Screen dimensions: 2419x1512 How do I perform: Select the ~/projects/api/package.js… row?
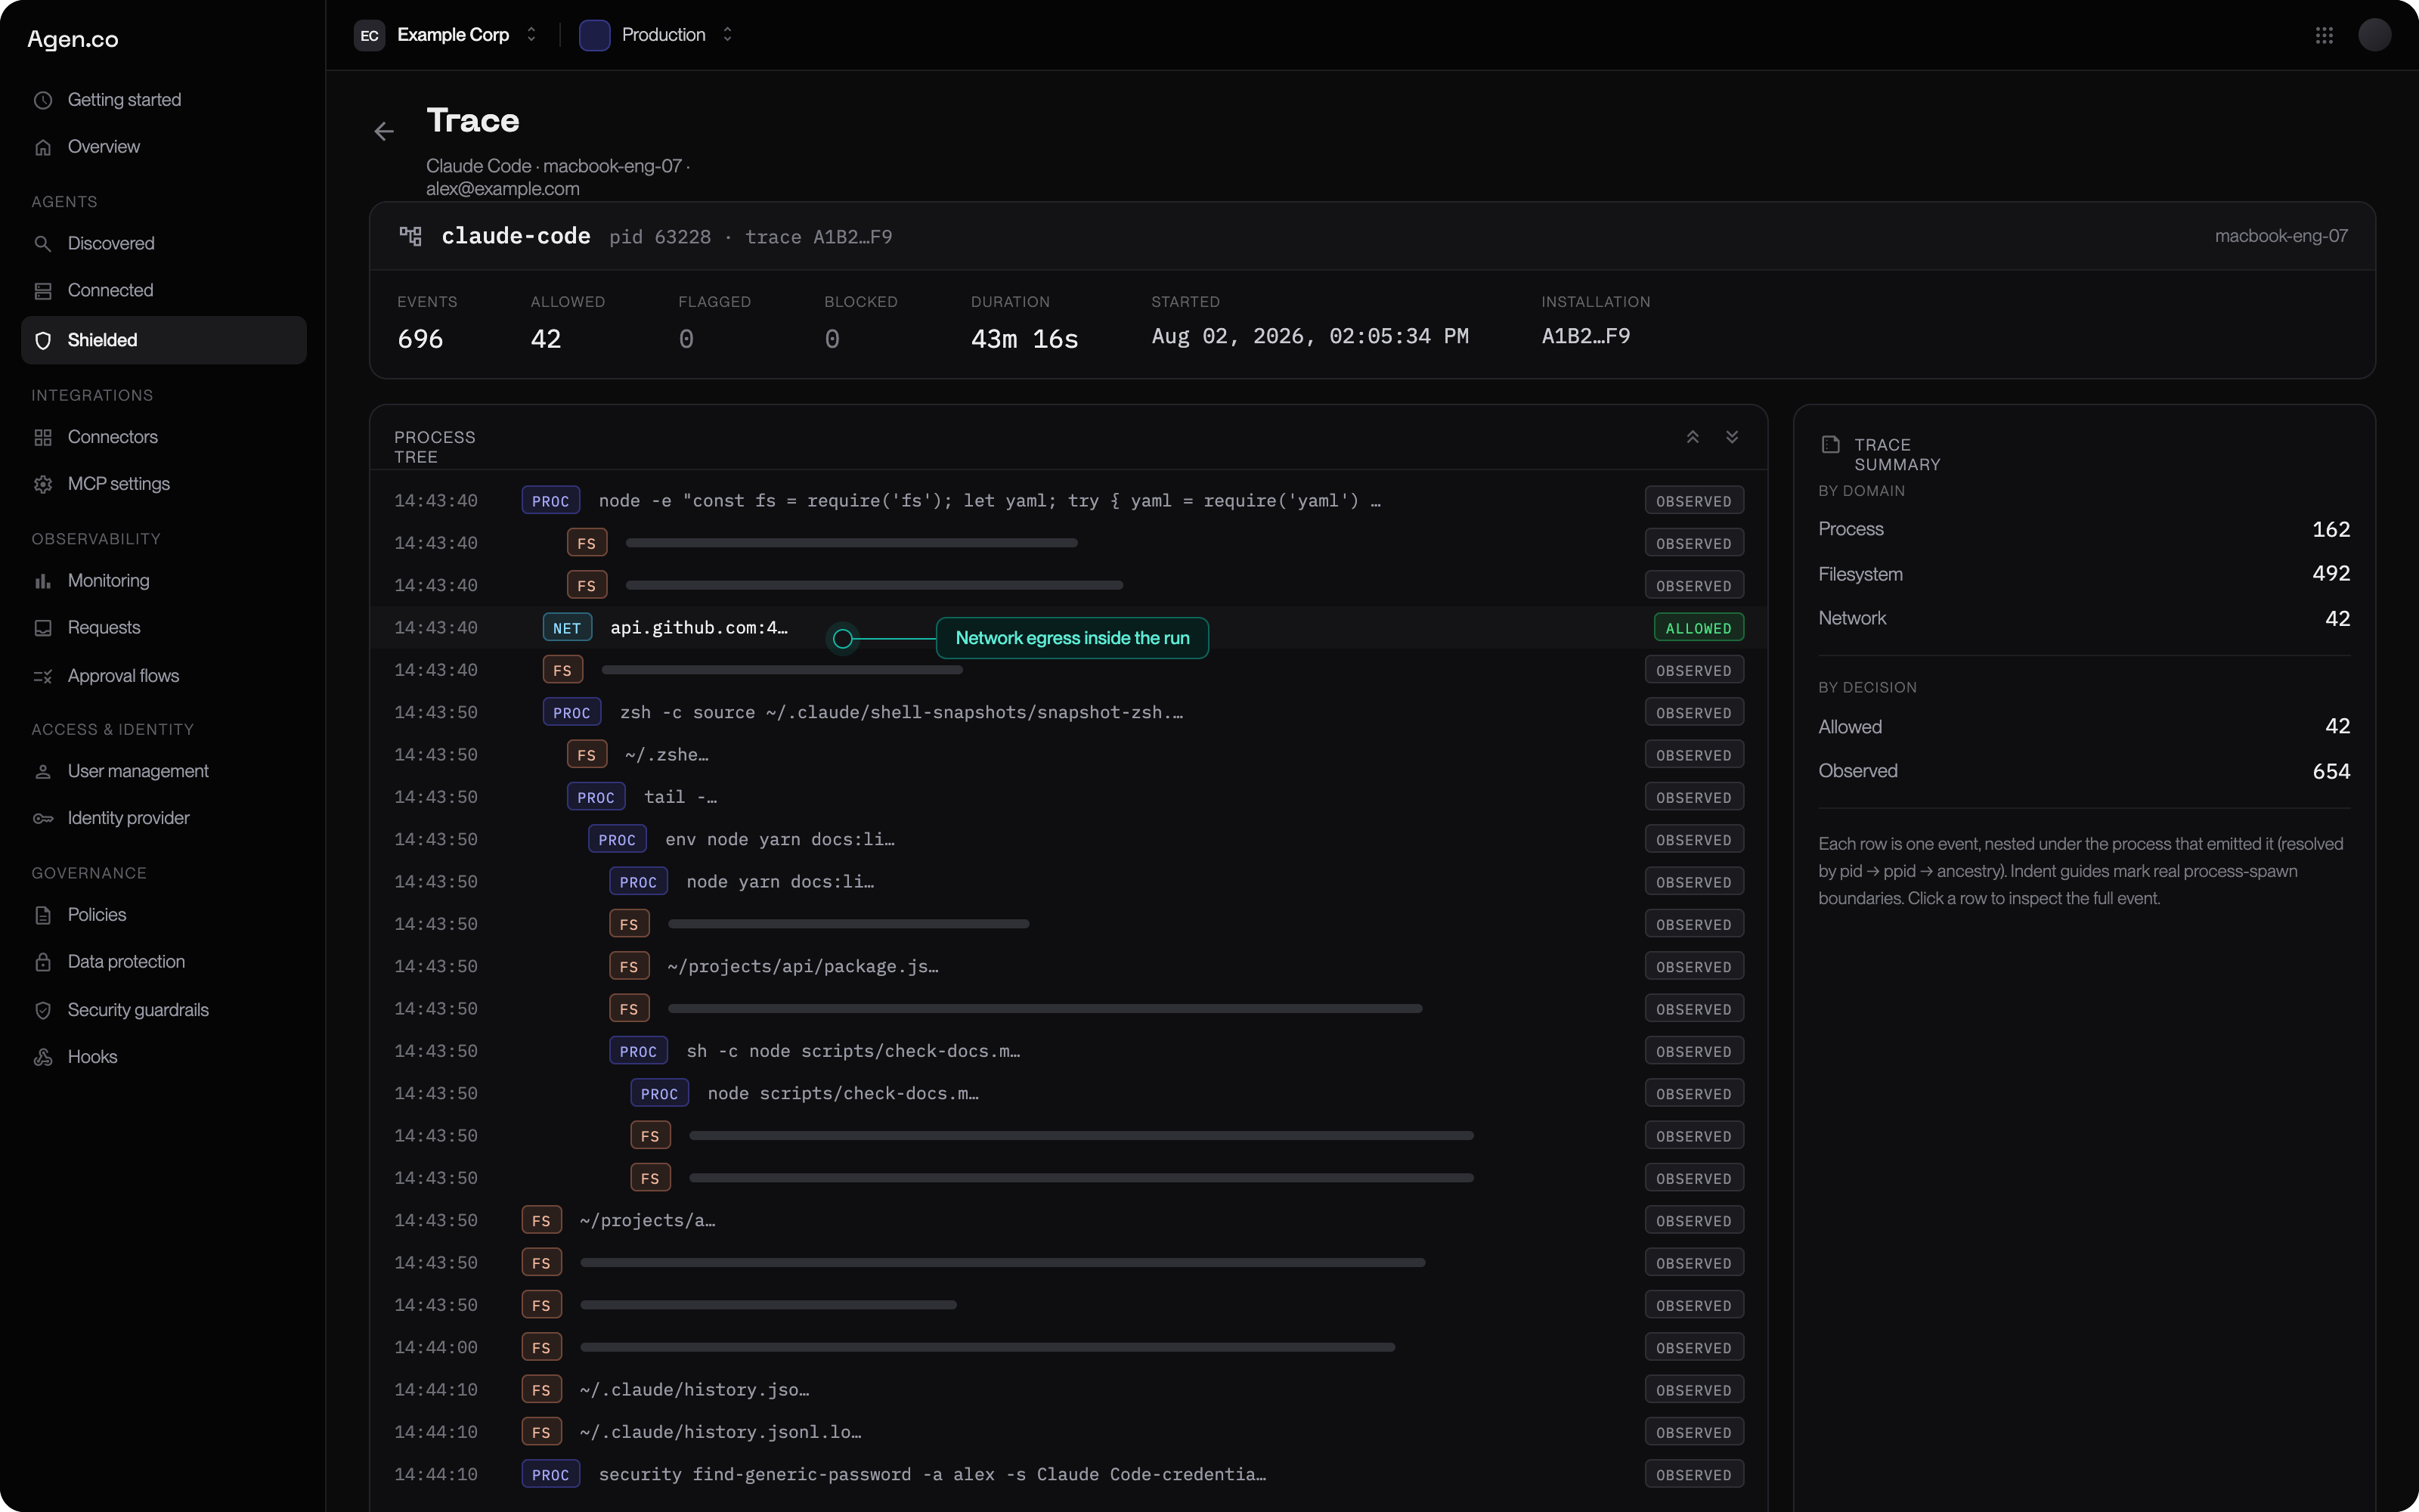[x=1069, y=967]
